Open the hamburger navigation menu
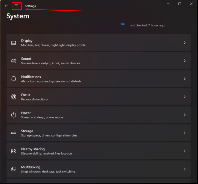This screenshot has width=198, height=184. (x=16, y=6)
